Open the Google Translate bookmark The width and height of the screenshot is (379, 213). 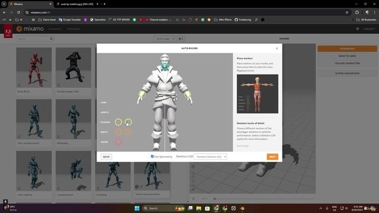point(70,20)
